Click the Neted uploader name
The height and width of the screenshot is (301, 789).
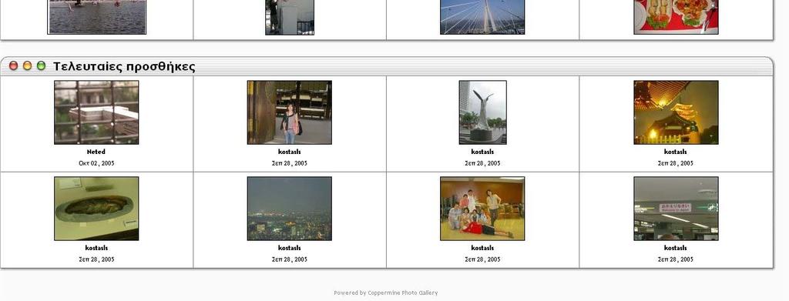click(x=96, y=152)
